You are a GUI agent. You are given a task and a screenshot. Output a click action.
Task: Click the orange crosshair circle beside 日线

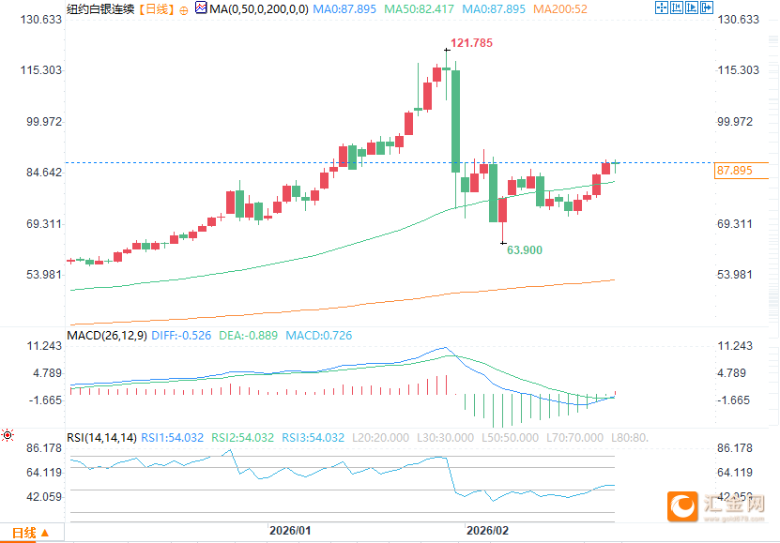184,10
